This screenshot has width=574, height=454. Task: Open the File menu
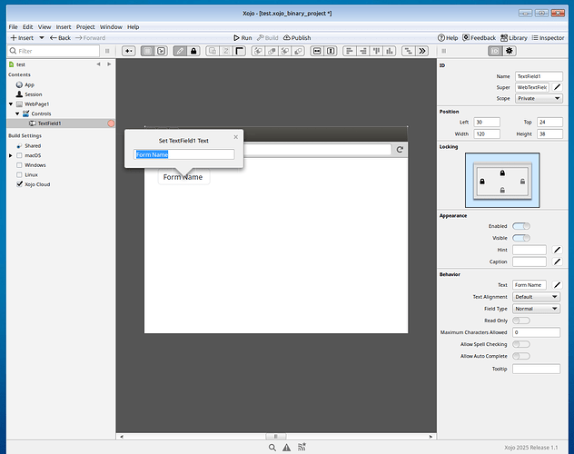14,26
